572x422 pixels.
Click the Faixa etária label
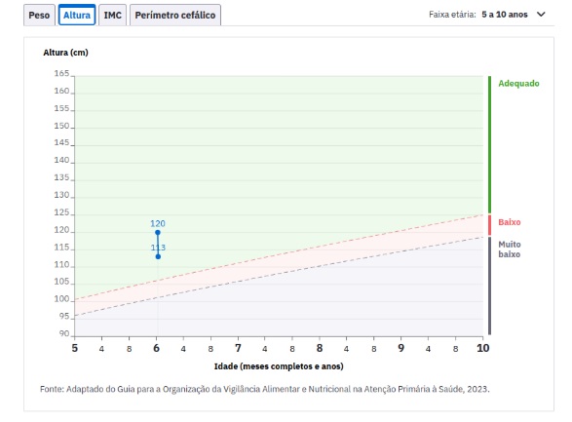pos(452,15)
